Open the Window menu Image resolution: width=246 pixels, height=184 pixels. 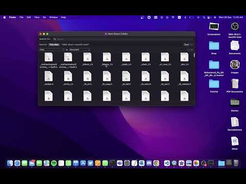(x=53, y=17)
